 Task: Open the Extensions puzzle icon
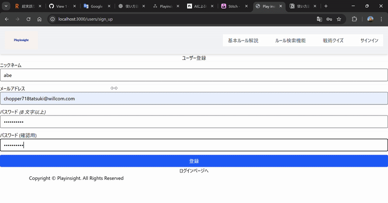(355, 19)
